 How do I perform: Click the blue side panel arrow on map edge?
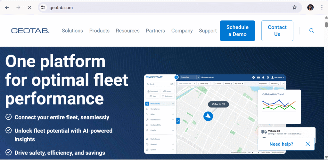[x=178, y=121]
